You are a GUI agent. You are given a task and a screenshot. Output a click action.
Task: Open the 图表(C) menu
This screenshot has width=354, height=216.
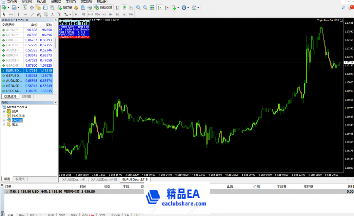(55, 2)
